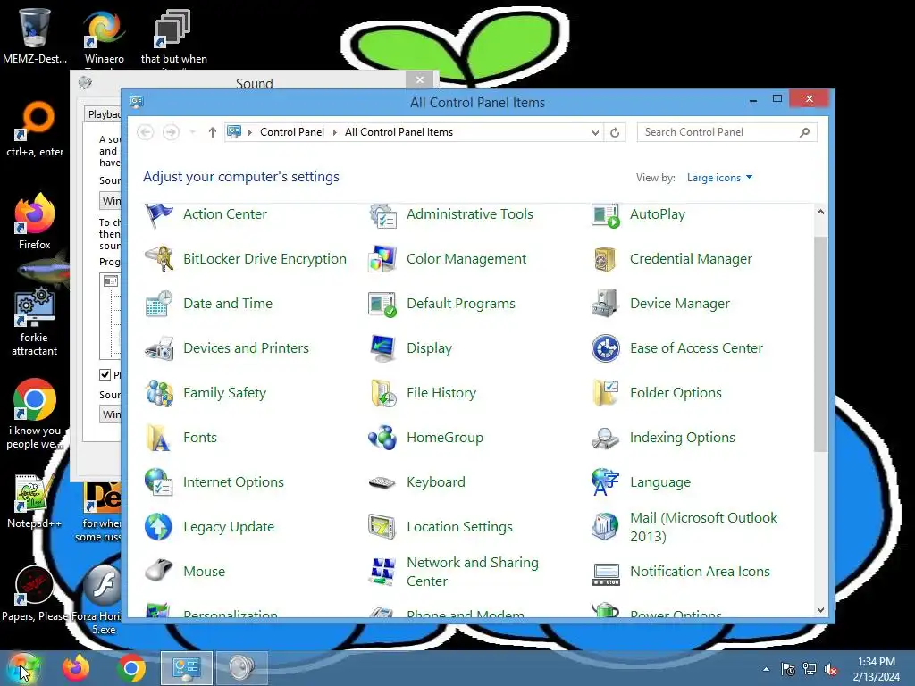Open the Color Management icon
Viewport: 915px width, 686px height.
382,259
